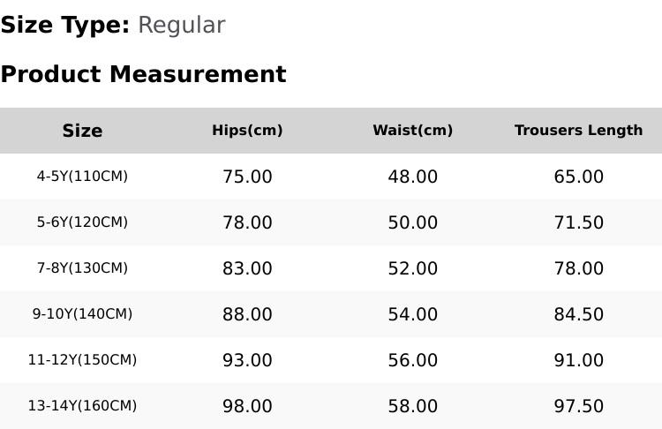
Task: Click the Waist(cm) column header
Action: (412, 131)
